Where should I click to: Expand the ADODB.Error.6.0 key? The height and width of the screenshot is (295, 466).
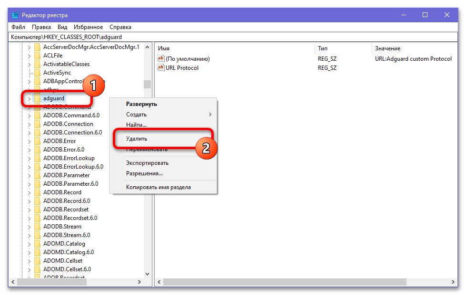(x=29, y=150)
